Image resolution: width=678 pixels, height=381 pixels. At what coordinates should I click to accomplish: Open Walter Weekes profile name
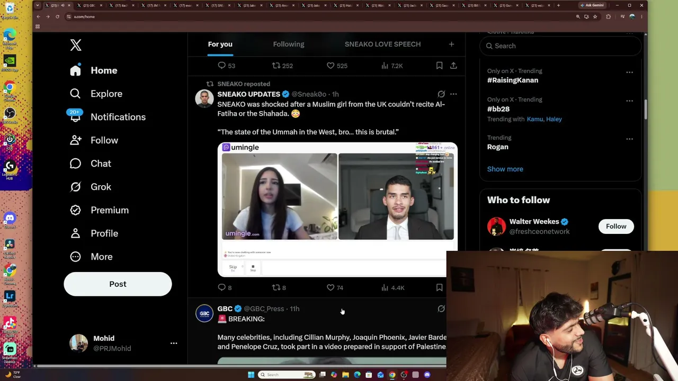click(534, 222)
